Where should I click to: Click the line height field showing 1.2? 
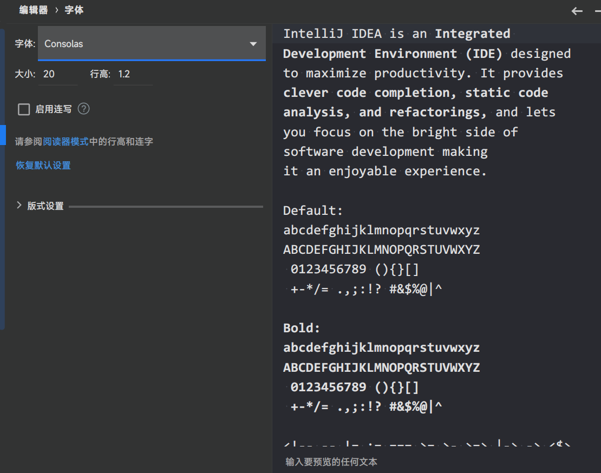coord(133,74)
